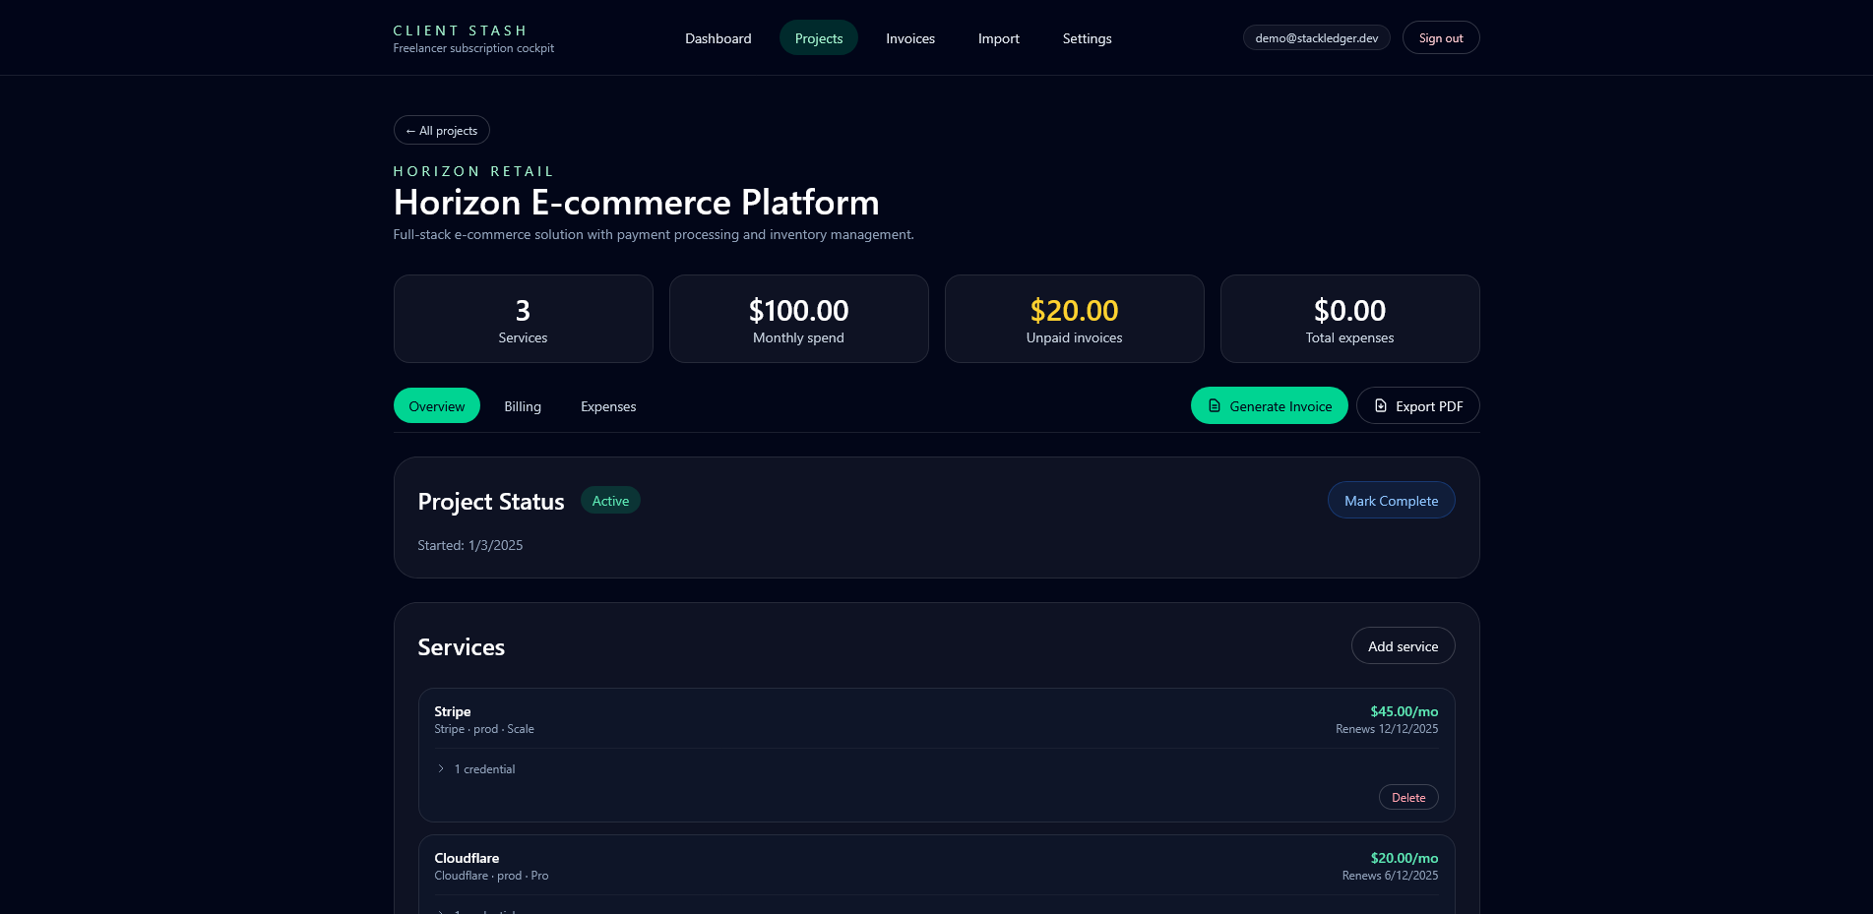The image size is (1873, 914).
Task: Open the Generate Invoice action
Action: click(1269, 405)
